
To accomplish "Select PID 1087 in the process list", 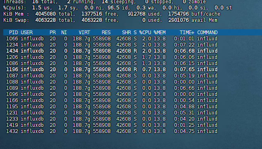I will [x=12, y=76].
